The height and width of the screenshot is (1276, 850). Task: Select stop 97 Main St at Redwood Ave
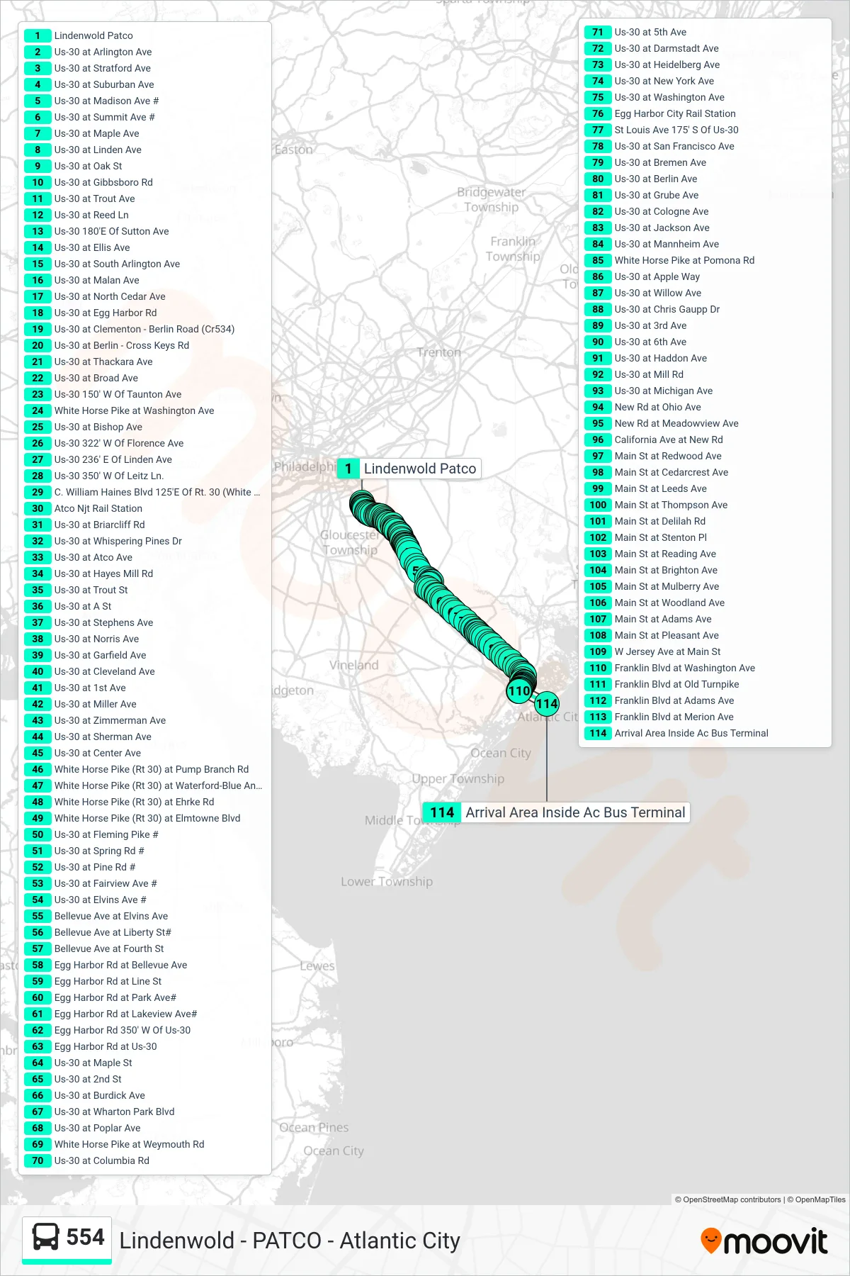654,456
